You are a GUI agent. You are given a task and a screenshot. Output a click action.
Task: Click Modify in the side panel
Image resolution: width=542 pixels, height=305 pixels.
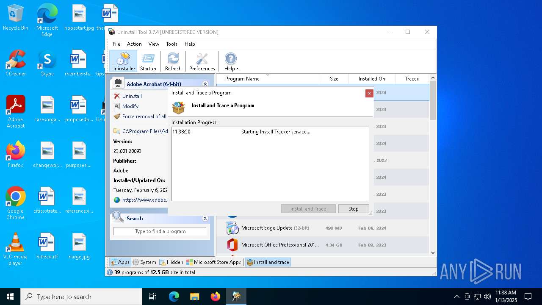coord(130,106)
